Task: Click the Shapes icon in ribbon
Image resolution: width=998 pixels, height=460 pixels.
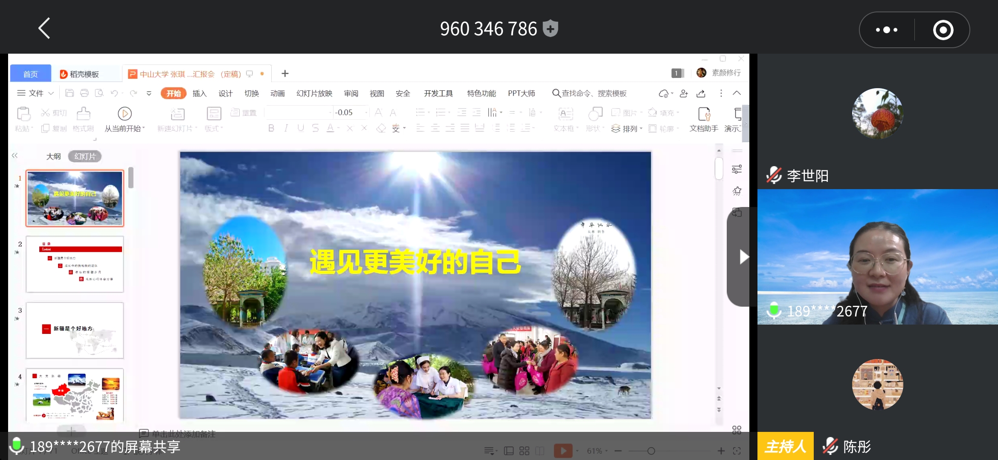Action: click(x=595, y=114)
